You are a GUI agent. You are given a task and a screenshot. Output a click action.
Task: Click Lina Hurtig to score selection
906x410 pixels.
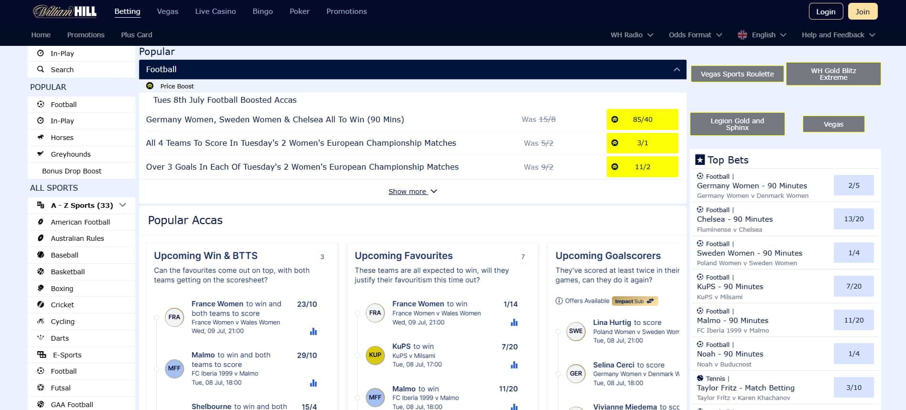click(x=627, y=323)
